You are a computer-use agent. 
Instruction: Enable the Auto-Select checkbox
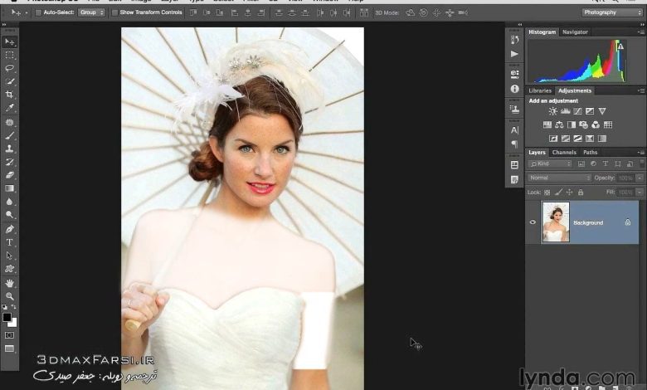[38, 12]
